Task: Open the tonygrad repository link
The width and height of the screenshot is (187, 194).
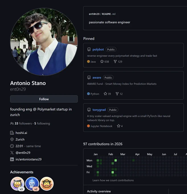Action: [x=99, y=110]
